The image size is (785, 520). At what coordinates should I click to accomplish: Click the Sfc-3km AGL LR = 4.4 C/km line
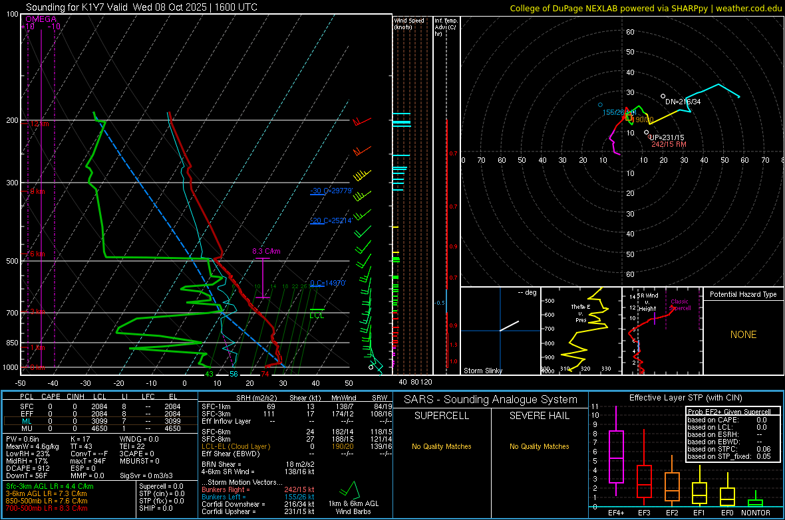click(50, 487)
